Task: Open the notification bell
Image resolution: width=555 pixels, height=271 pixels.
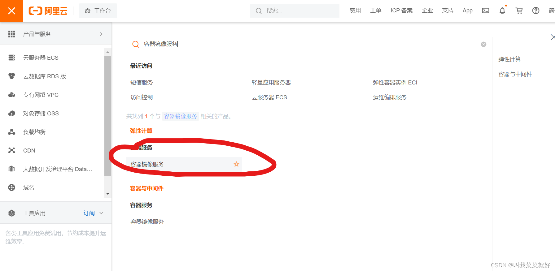Action: pyautogui.click(x=502, y=11)
